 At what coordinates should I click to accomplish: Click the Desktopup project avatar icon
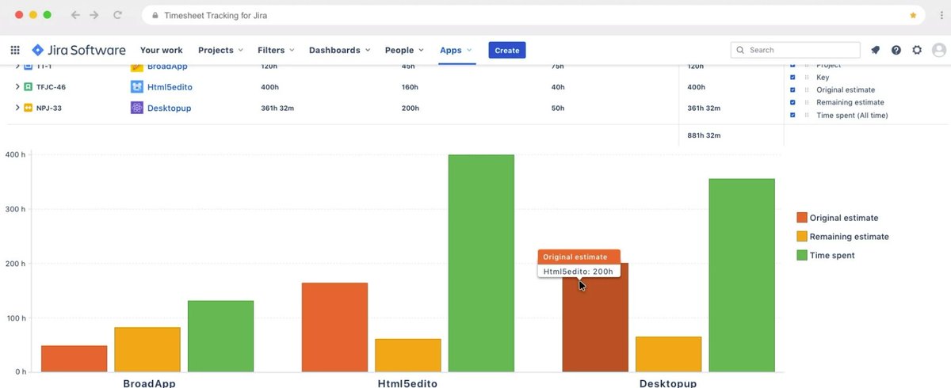[137, 108]
